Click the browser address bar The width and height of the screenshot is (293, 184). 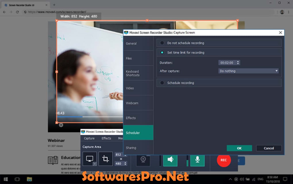tap(86, 12)
